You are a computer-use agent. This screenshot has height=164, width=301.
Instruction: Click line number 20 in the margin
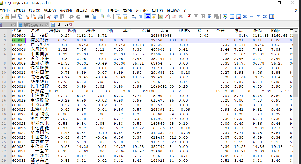4,119
